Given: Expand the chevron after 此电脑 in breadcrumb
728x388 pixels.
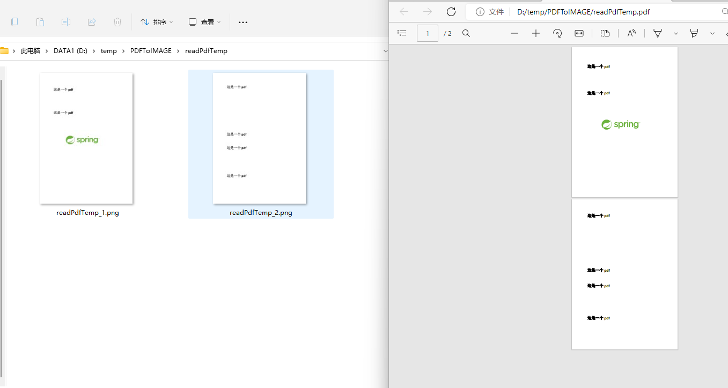Looking at the screenshot, I should [x=47, y=51].
